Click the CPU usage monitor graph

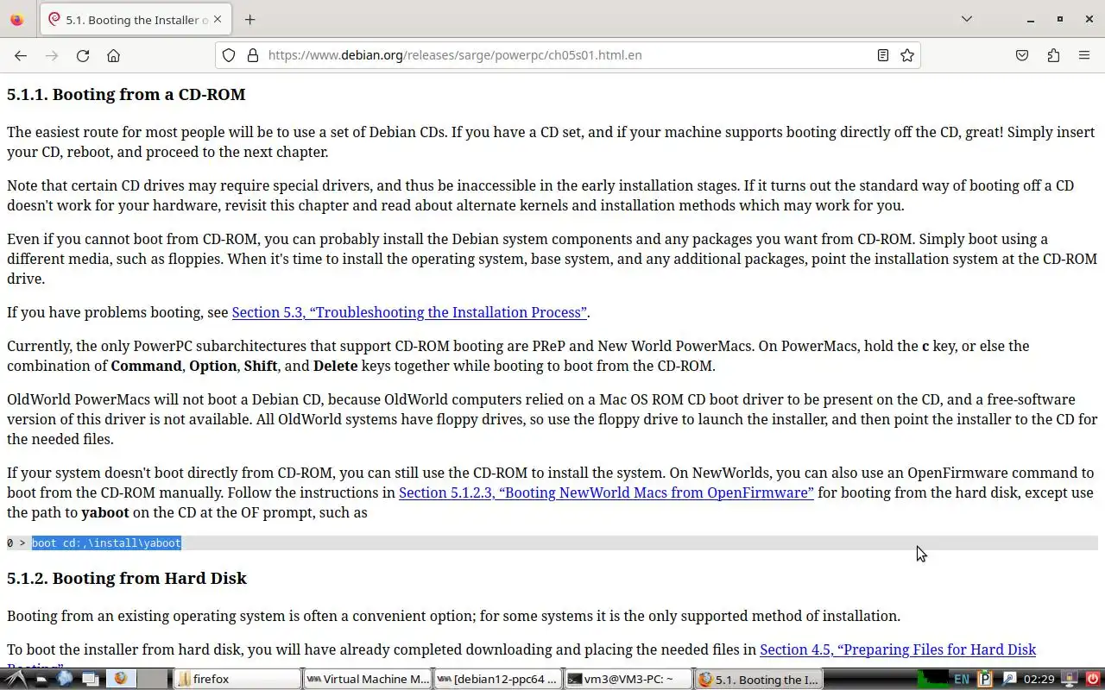(932, 679)
